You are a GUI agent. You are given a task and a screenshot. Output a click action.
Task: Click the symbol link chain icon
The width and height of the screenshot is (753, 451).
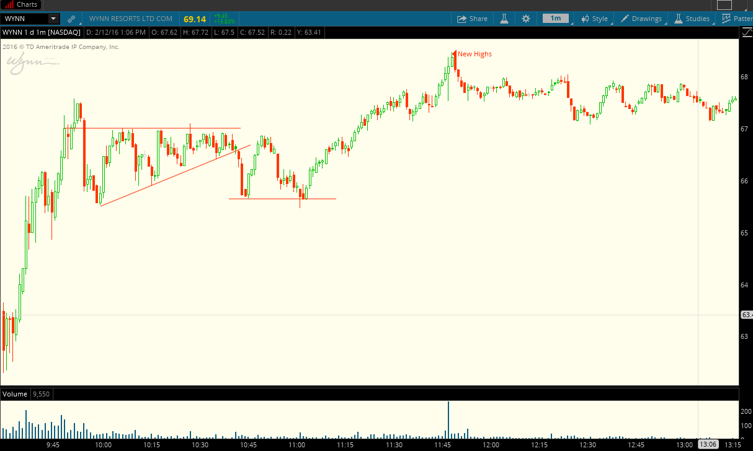[71, 19]
